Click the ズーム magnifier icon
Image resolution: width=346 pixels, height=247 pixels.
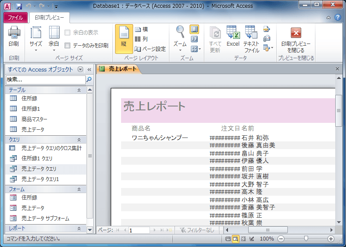pyautogui.click(x=180, y=31)
